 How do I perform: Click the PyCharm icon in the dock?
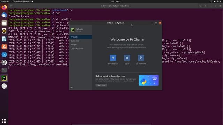point(4,78)
